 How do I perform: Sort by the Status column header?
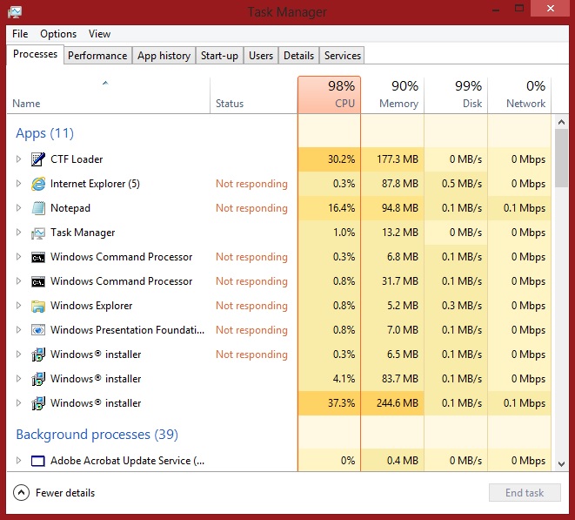[254, 95]
